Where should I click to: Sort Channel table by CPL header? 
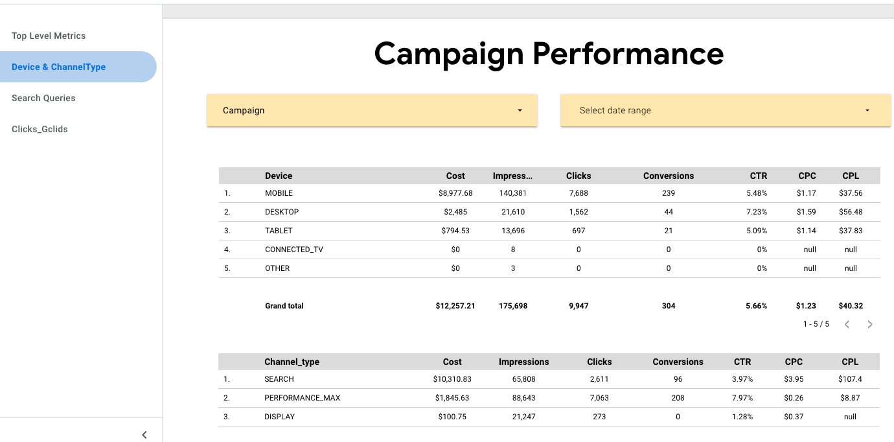850,362
